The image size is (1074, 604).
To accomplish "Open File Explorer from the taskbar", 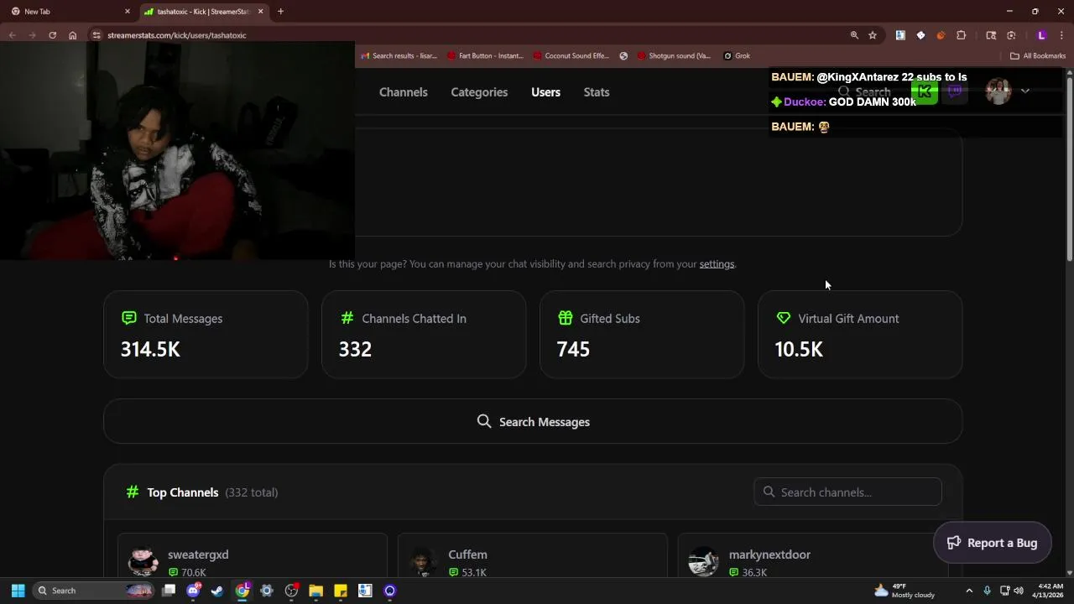I will 315,591.
